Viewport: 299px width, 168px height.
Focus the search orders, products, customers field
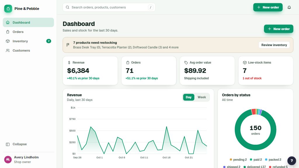(x=109, y=7)
